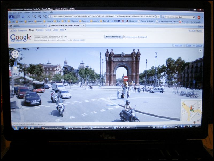Open the View menu

(20, 13)
